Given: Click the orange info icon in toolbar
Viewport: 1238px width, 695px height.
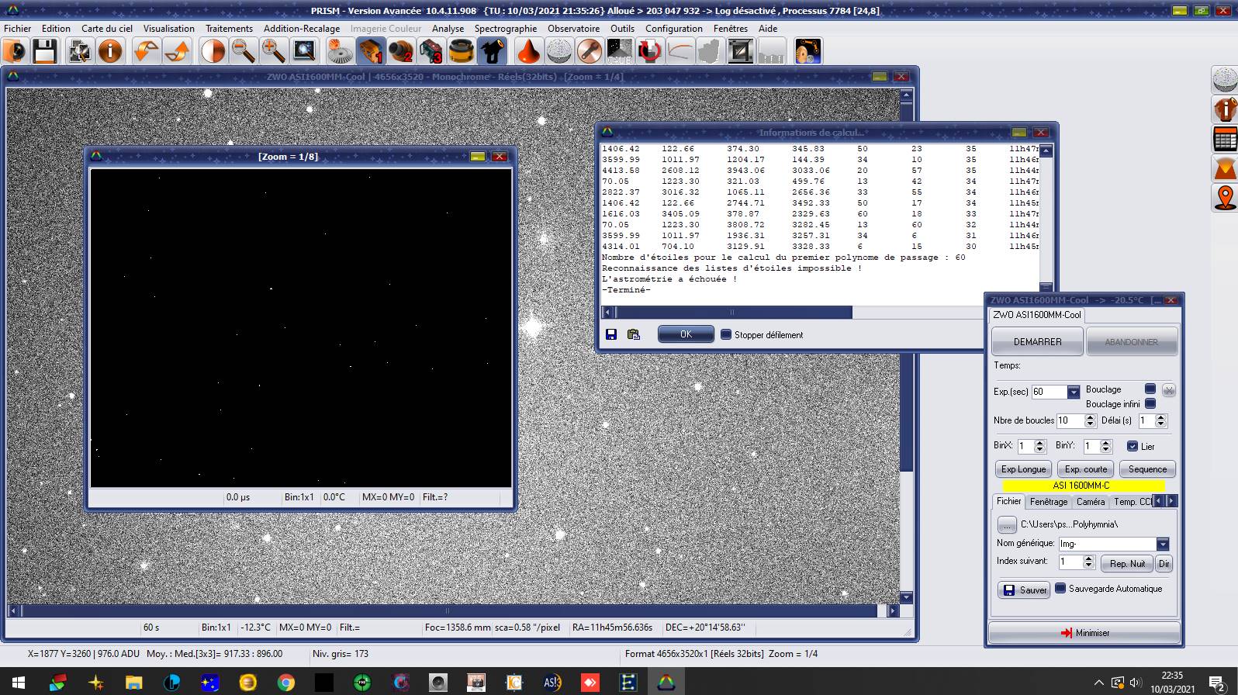Looking at the screenshot, I should pos(110,51).
